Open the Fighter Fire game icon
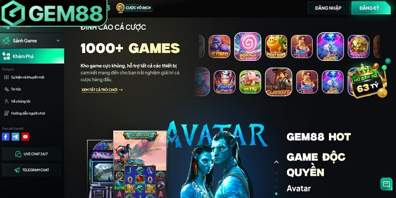This screenshot has width=396, height=198. [x=224, y=82]
